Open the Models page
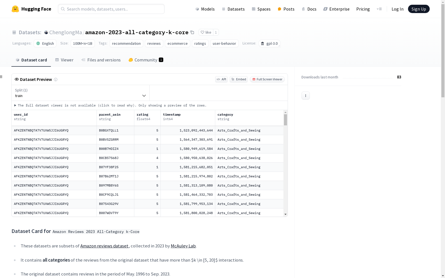The image size is (445, 278). pyautogui.click(x=205, y=9)
